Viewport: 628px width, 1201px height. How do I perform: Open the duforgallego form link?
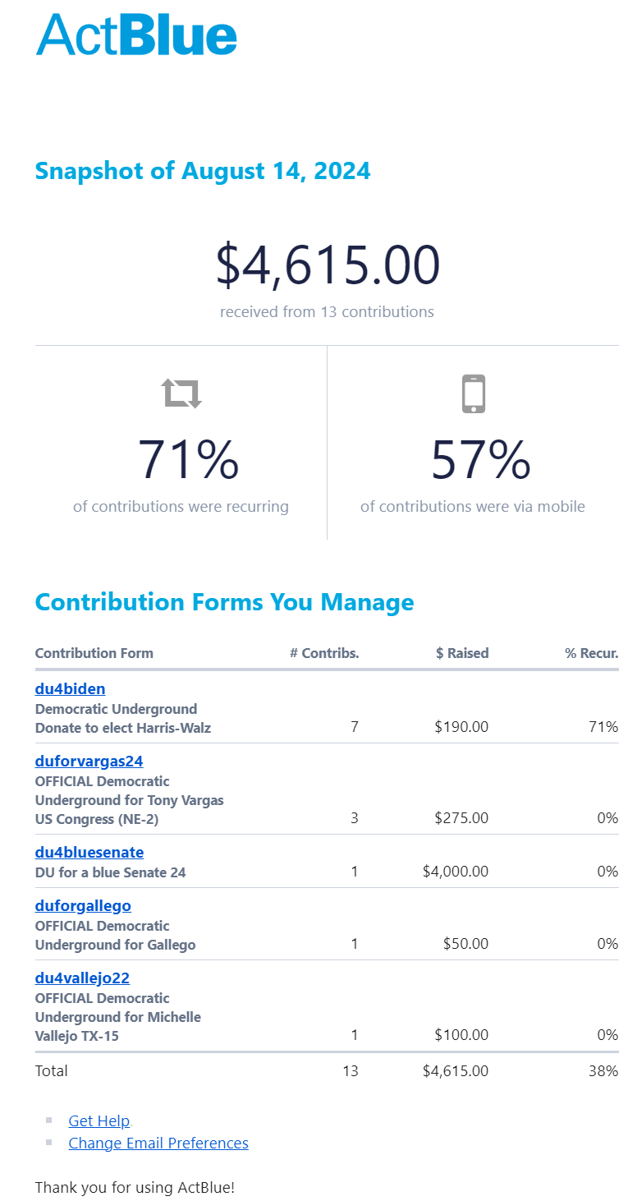coord(83,905)
